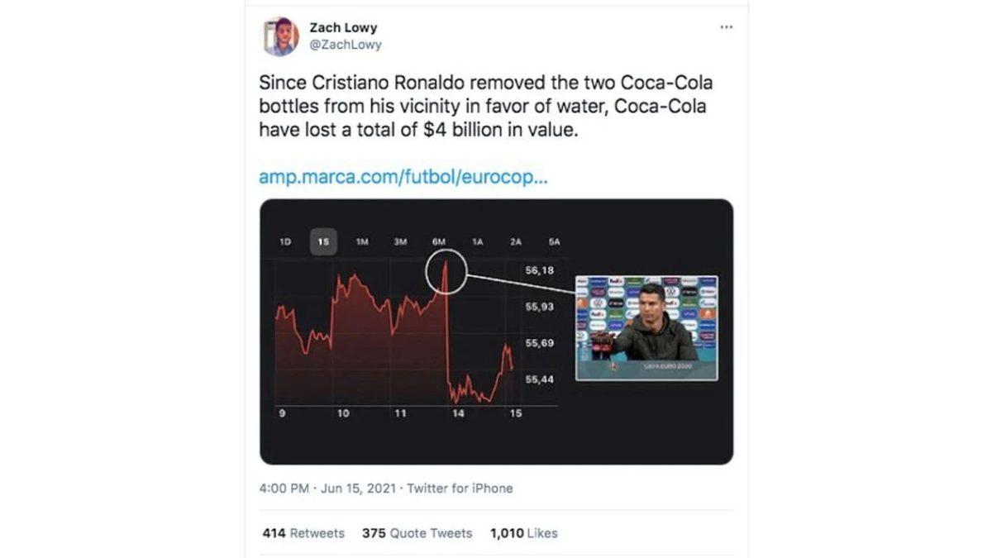Switch the stock chart to 3M view

pos(399,241)
